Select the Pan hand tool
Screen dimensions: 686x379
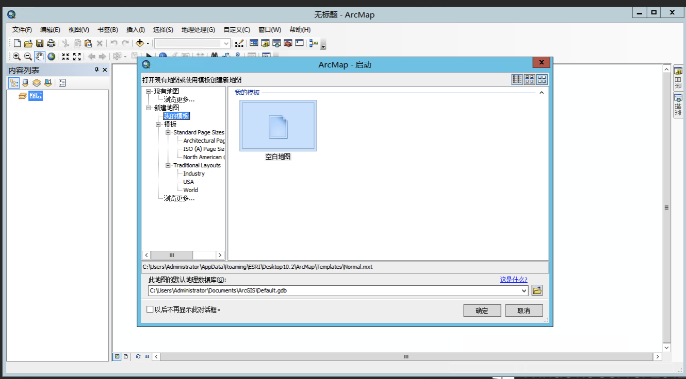pos(40,57)
